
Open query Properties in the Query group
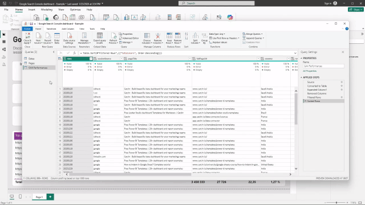pos(125,34)
